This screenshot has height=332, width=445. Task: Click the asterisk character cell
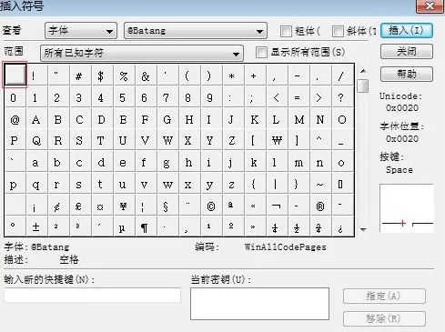(x=233, y=75)
